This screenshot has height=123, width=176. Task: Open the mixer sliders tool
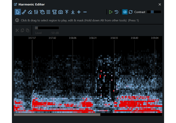coord(36,12)
